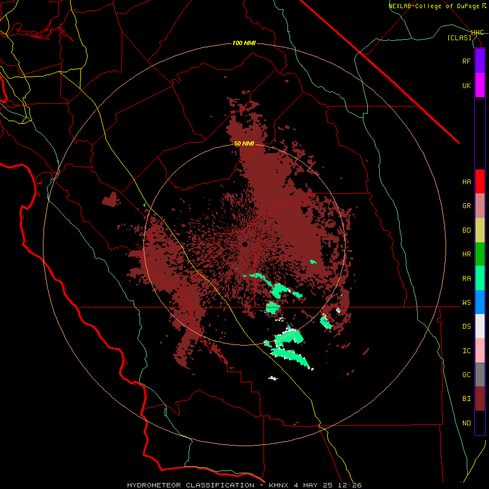The width and height of the screenshot is (489, 489).
Task: Click the RF legend label
Action: click(466, 61)
